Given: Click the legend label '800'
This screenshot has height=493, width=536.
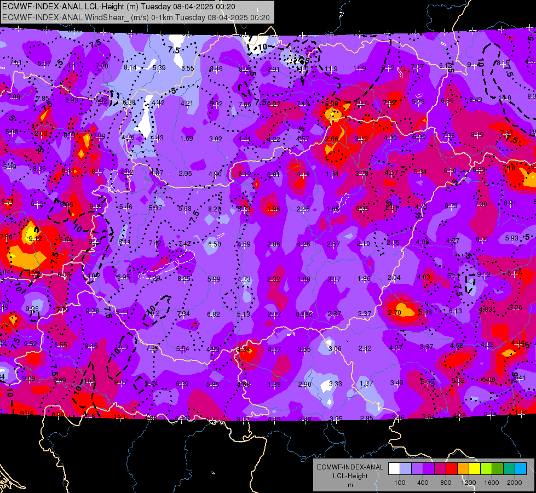Looking at the screenshot, I should (x=446, y=483).
